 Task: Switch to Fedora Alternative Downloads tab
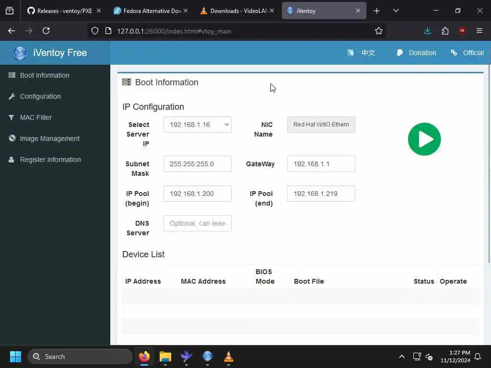(151, 11)
